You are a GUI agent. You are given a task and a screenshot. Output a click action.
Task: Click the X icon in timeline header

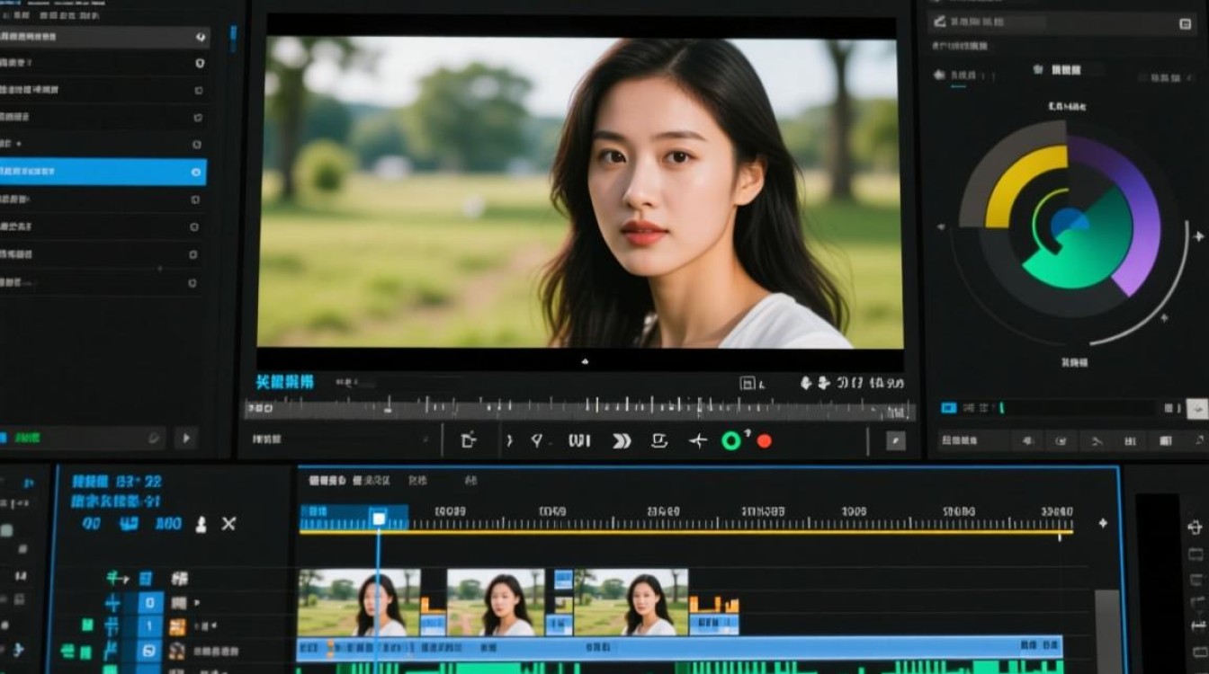pos(228,524)
